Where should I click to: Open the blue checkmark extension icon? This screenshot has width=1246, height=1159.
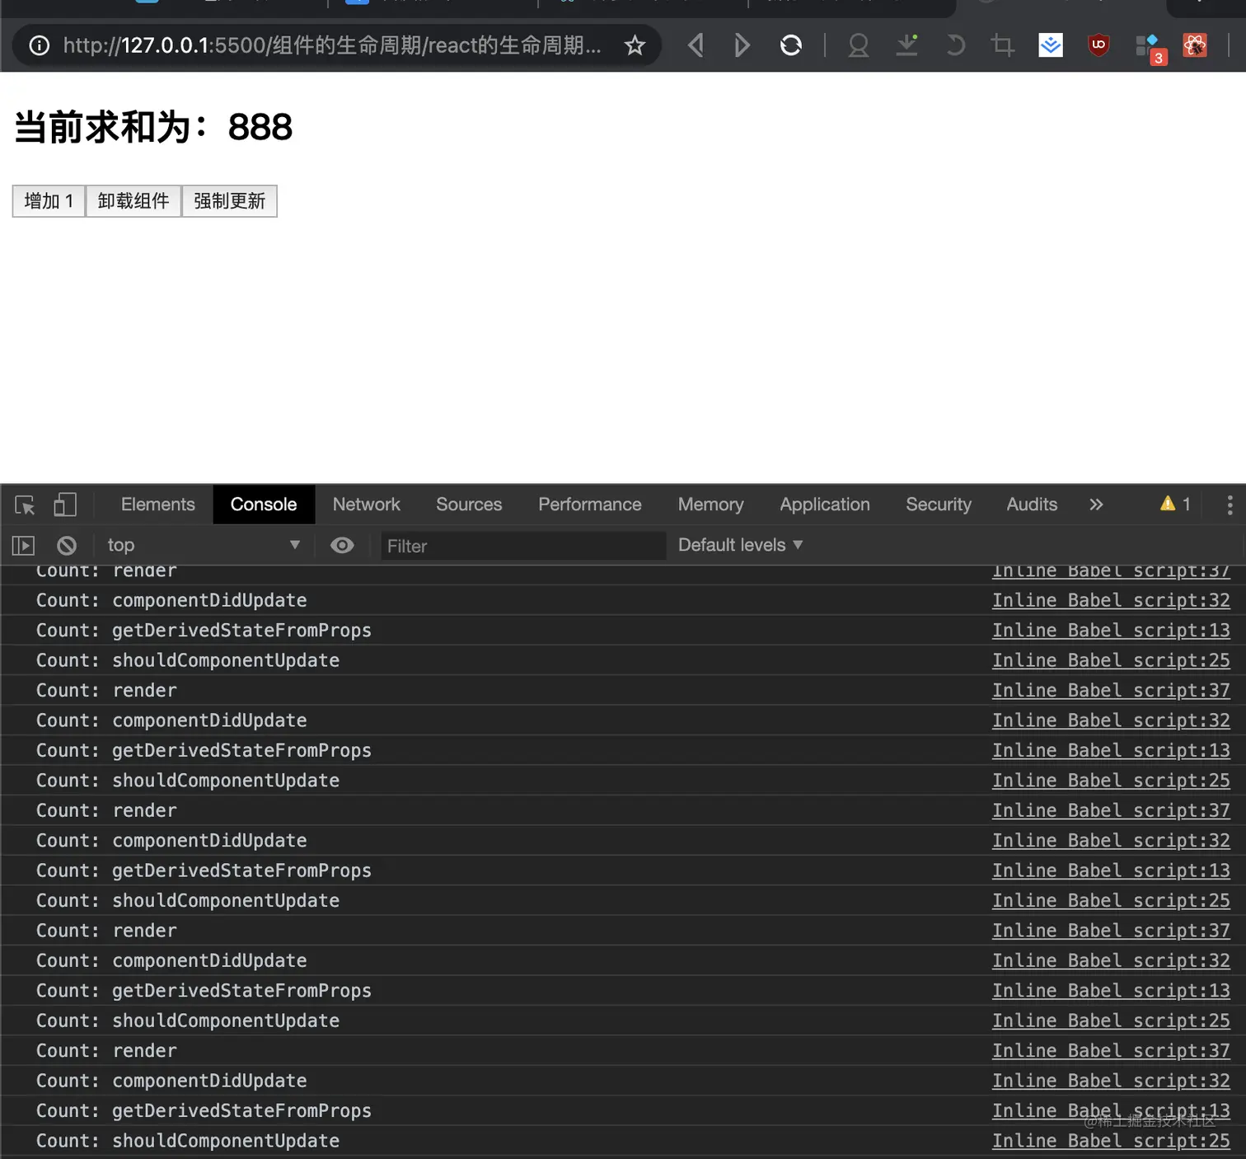(x=1051, y=45)
